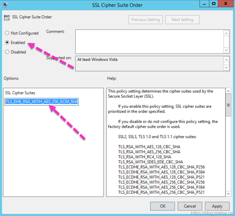This screenshot has height=216, width=235.
Task: Click inside the Comment text box
Action: coord(149,41)
